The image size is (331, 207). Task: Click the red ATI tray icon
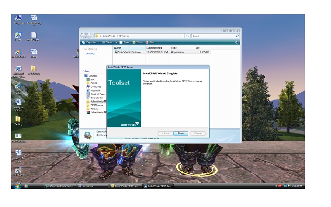pos(280,186)
